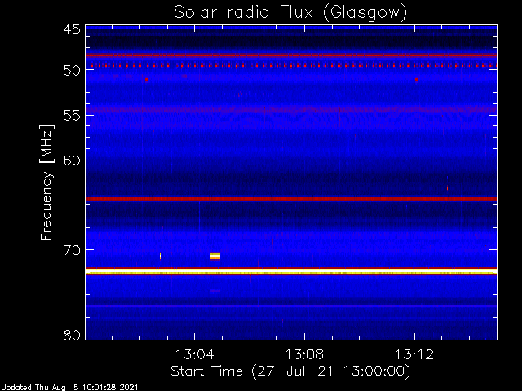Click the 70 frequency tick label
The height and width of the screenshot is (391, 522).
pyautogui.click(x=72, y=250)
